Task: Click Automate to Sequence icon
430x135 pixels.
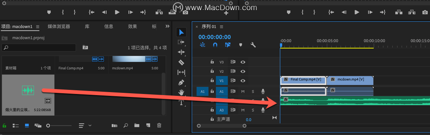Action: 114,126
